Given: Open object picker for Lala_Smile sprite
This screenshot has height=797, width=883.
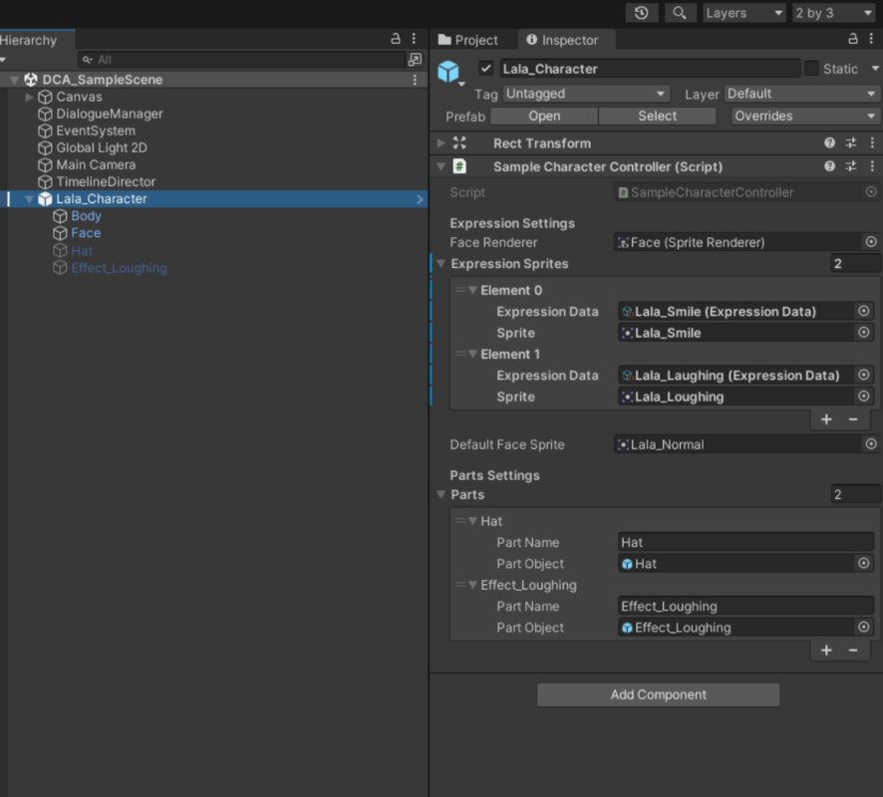Looking at the screenshot, I should tap(864, 333).
